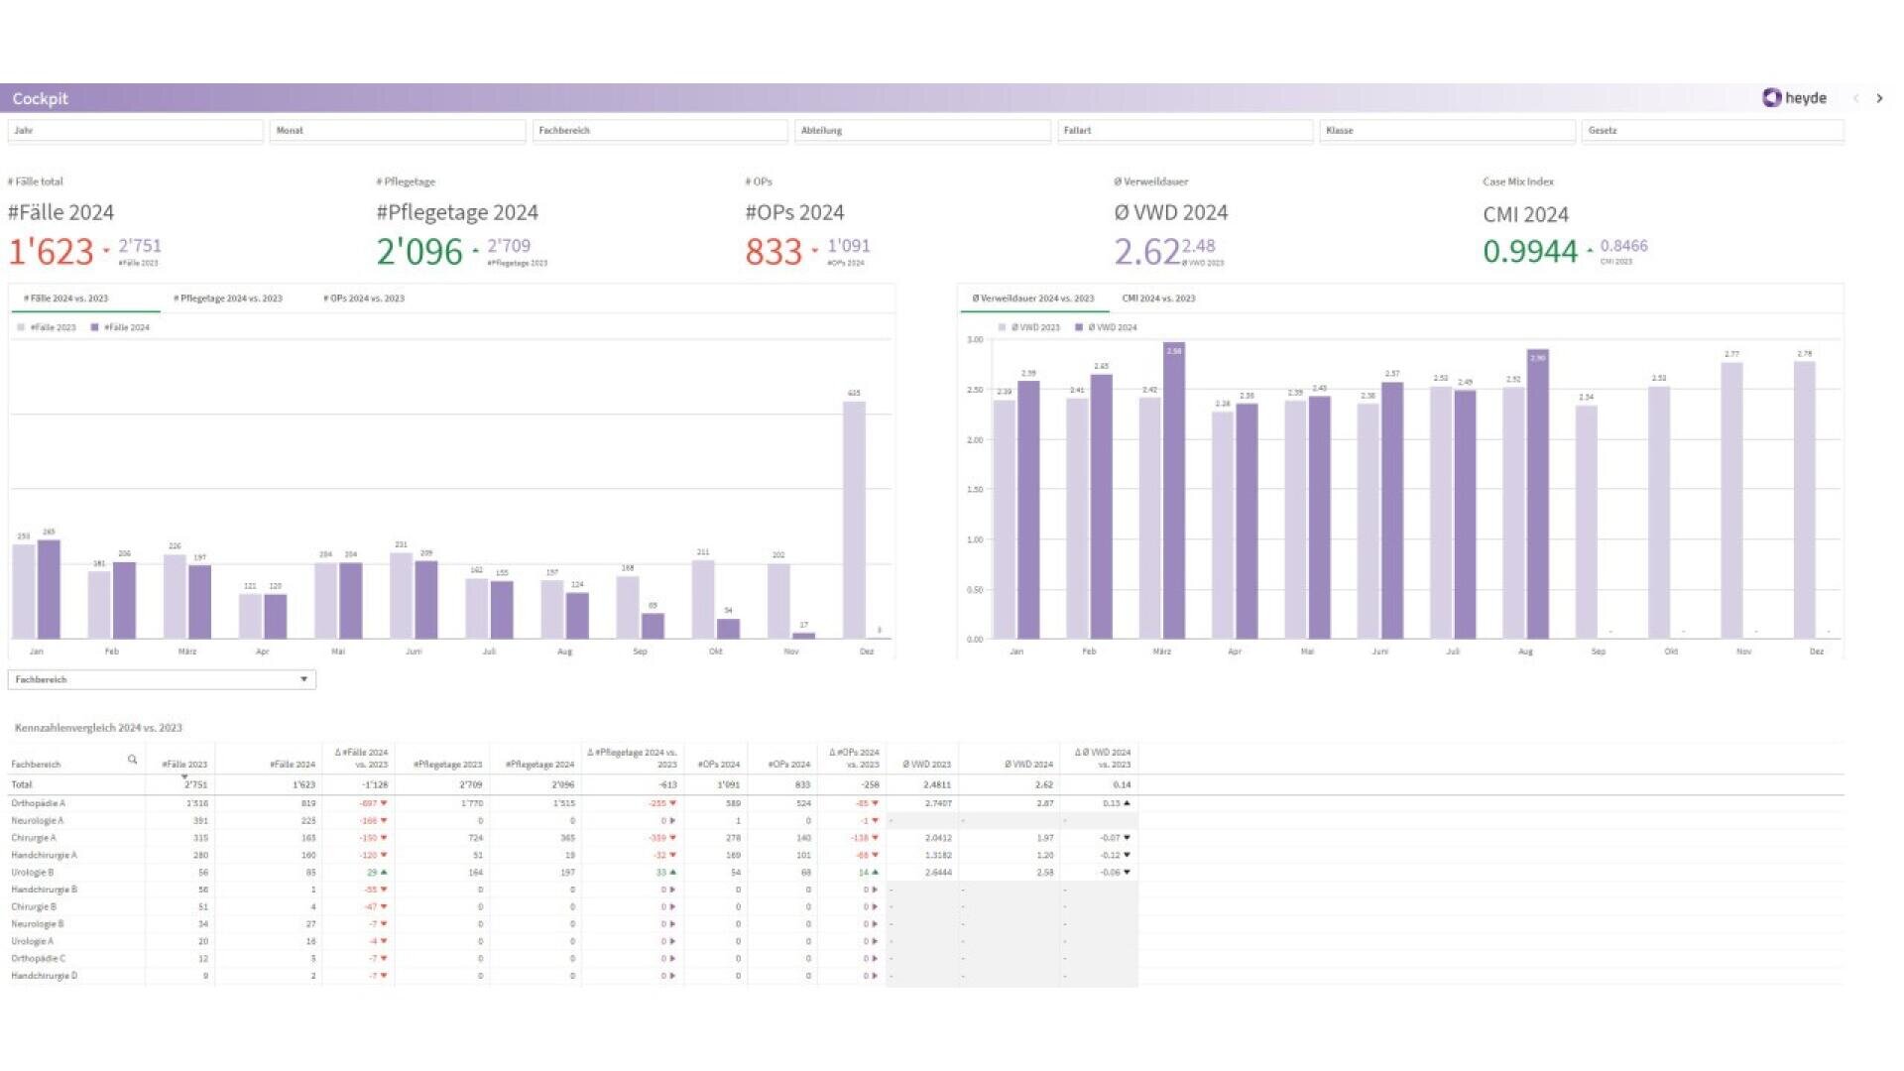The width and height of the screenshot is (1904, 1071).
Task: Click the Dez 2023 Fälle bar
Action: pos(854,519)
